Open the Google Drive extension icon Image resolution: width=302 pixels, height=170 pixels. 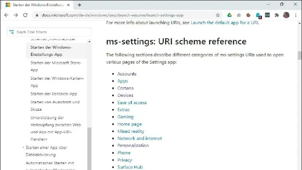[230, 15]
